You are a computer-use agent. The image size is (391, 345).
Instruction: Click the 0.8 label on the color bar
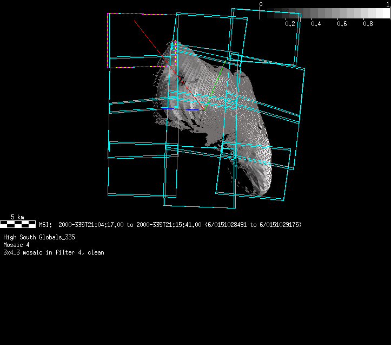(x=368, y=24)
